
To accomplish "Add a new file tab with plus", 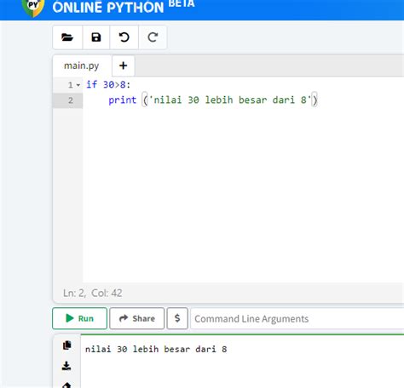I will pos(124,66).
